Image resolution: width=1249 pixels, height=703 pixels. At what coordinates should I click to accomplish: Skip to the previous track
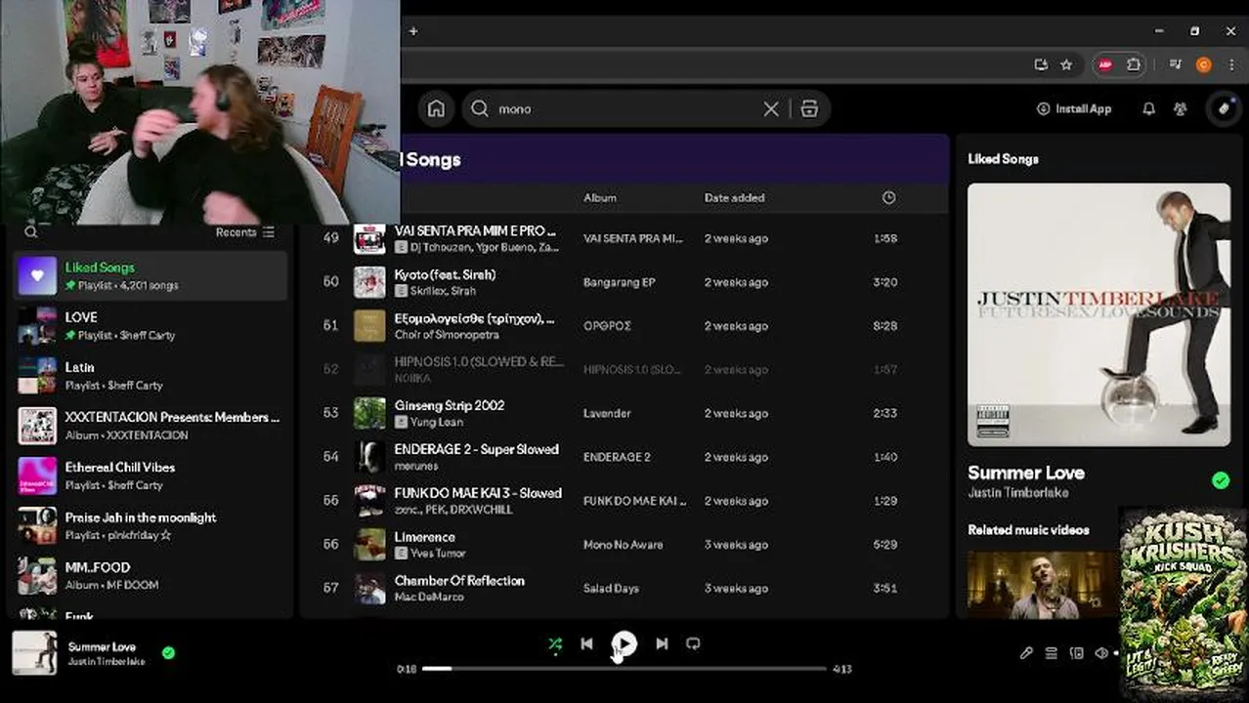pos(586,644)
